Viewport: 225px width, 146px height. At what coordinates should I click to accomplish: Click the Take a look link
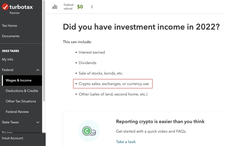tap(126, 142)
